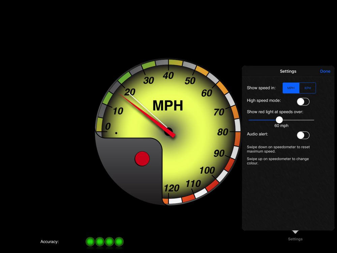Click the 40 mark on the dial
This screenshot has width=337, height=253.
(168, 76)
